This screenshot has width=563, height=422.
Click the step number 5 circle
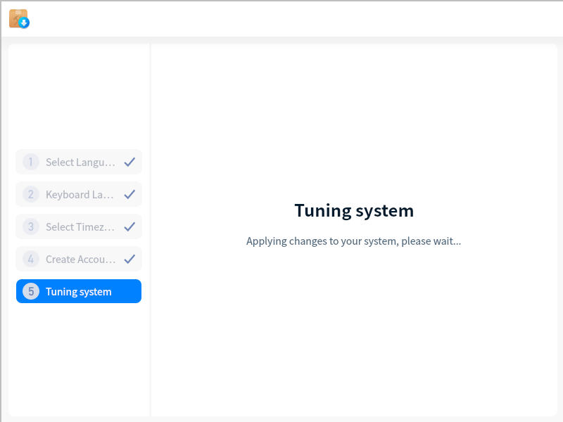pyautogui.click(x=31, y=291)
